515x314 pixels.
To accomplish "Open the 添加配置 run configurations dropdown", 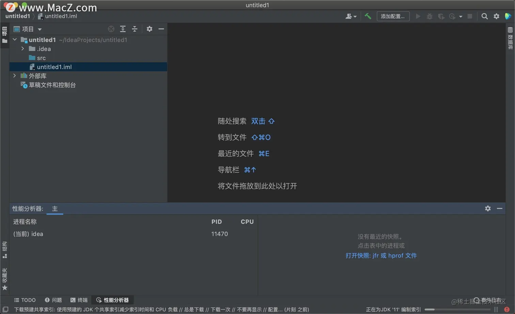I will click(x=393, y=16).
